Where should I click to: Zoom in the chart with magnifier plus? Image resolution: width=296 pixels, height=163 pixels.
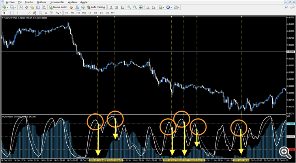[x=129, y=7]
